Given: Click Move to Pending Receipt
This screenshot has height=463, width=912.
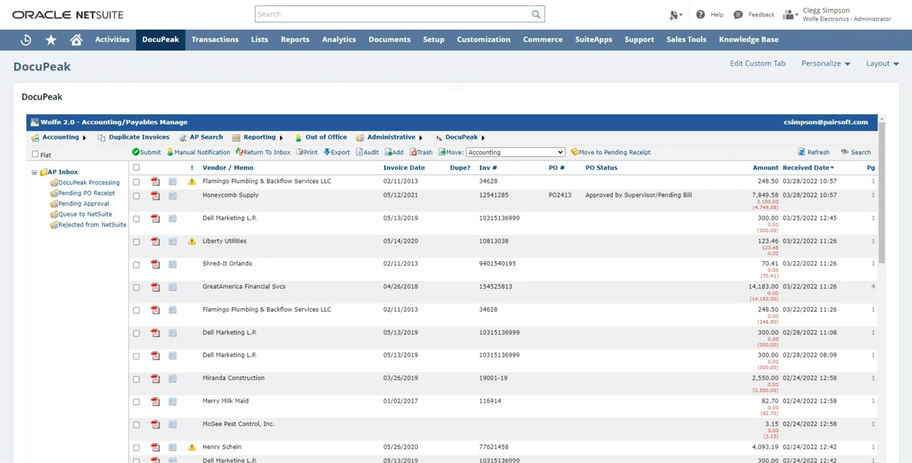Looking at the screenshot, I should point(611,152).
